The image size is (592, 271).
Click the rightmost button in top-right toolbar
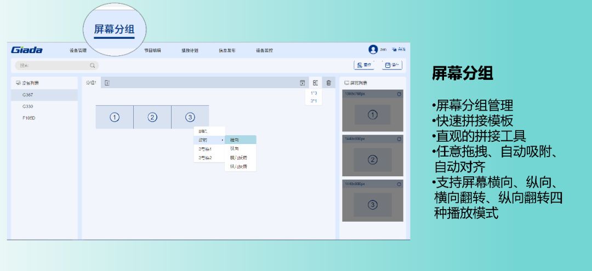[392, 65]
